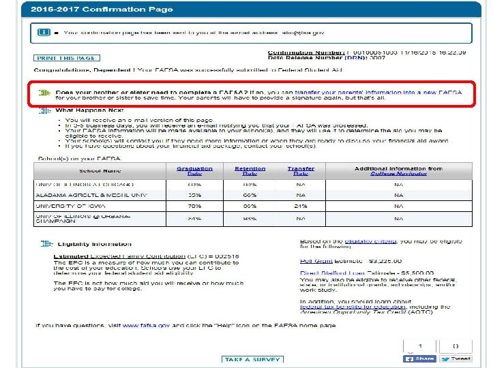491x368 pixels.
Task: Open the Direct Stafford Loan link
Action: click(332, 273)
